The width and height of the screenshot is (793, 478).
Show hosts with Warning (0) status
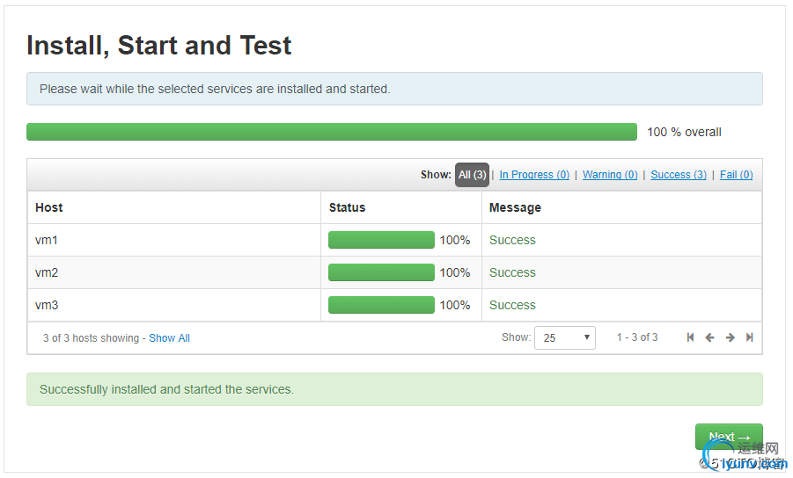coord(610,175)
